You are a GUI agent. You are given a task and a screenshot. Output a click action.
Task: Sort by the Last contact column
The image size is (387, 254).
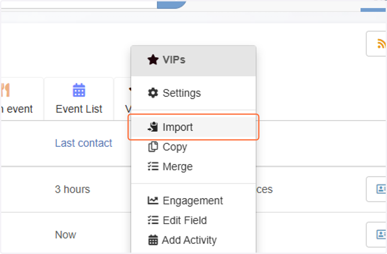tap(84, 143)
